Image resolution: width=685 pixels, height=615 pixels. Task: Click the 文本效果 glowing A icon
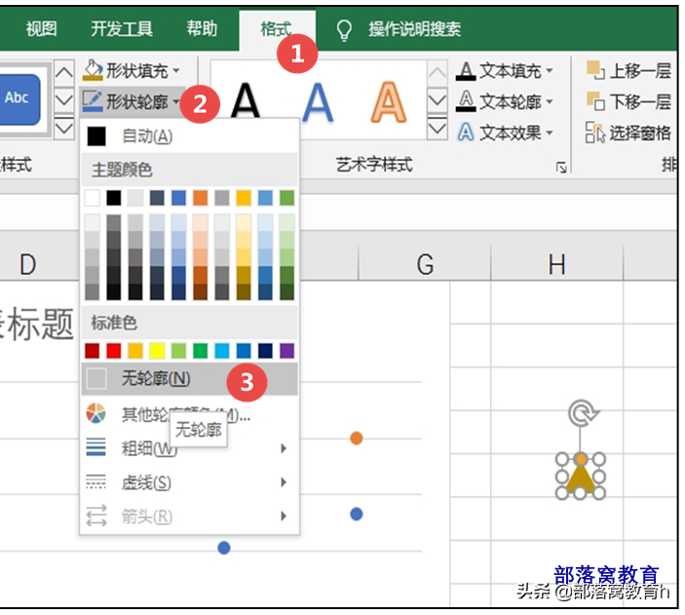[x=466, y=132]
